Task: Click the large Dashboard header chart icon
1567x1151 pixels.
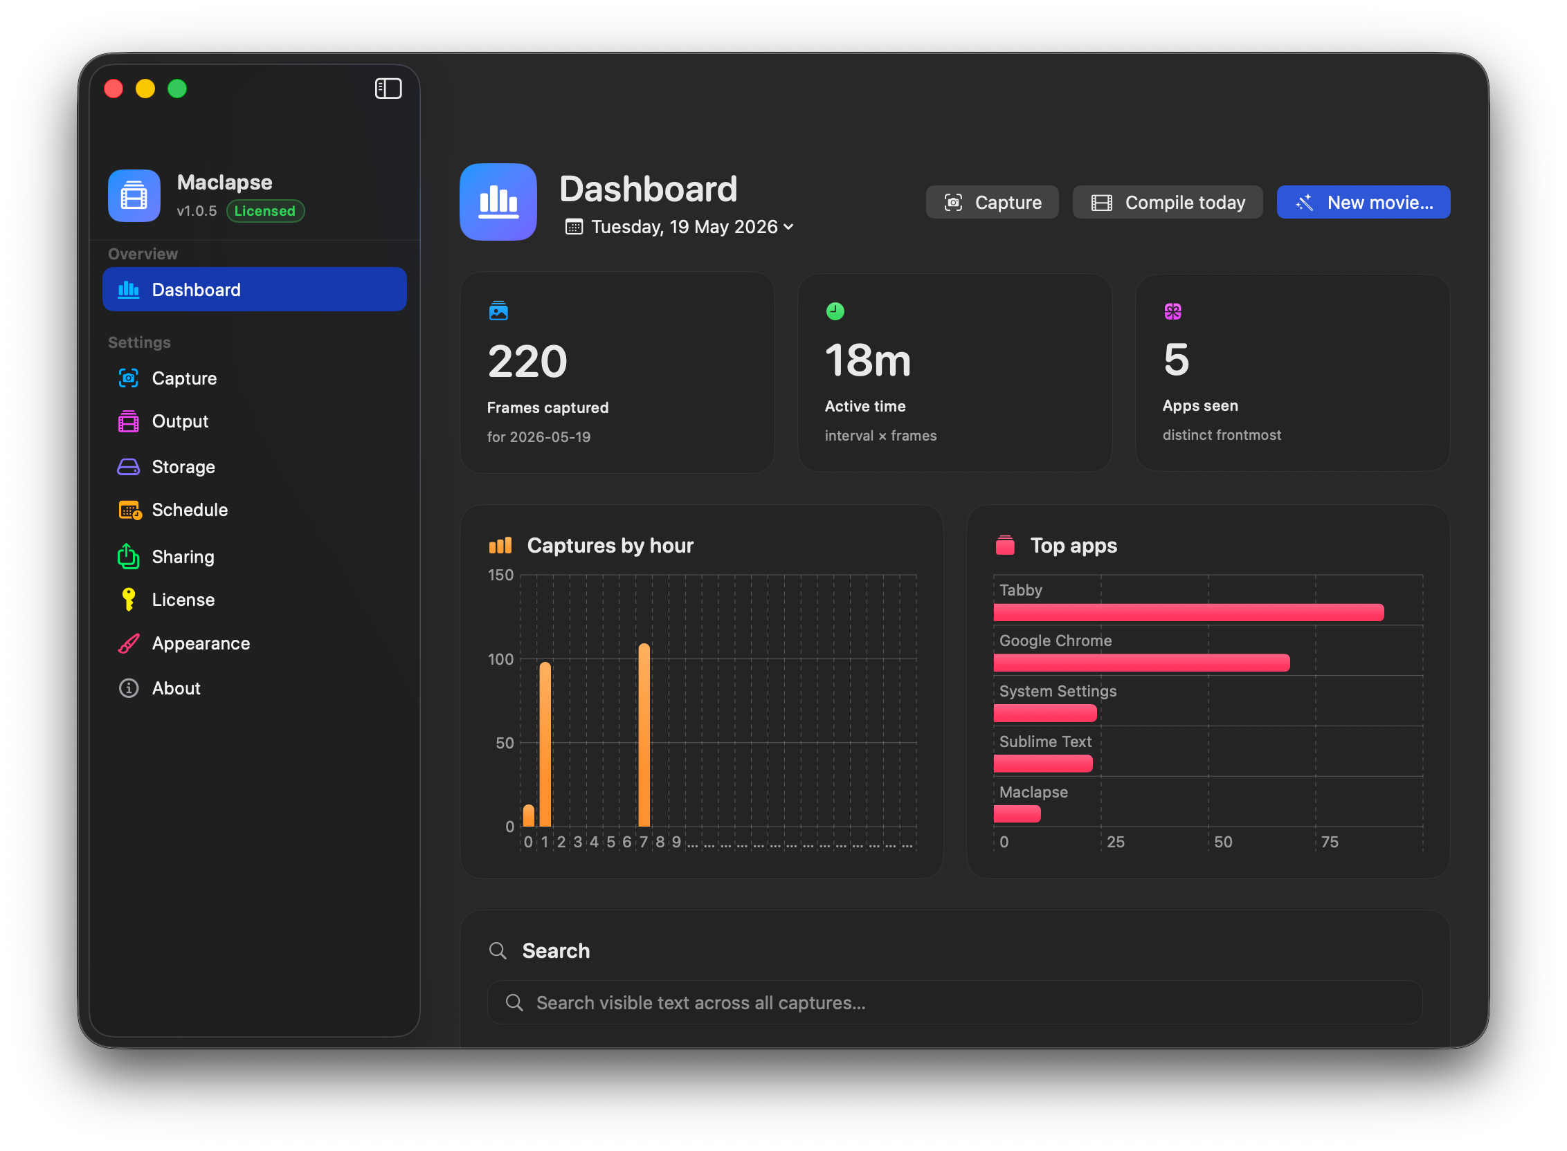Action: 498,202
